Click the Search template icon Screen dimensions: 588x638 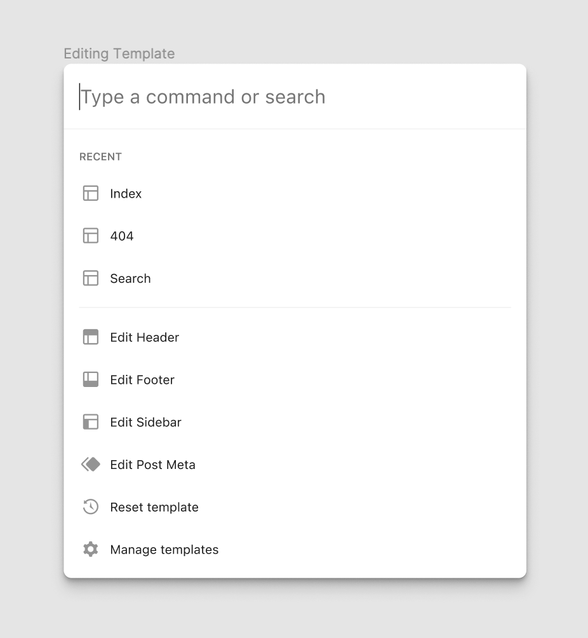click(90, 278)
